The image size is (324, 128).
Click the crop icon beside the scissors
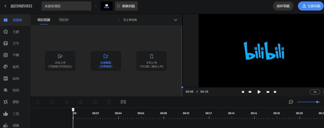pyautogui.click(x=81, y=102)
